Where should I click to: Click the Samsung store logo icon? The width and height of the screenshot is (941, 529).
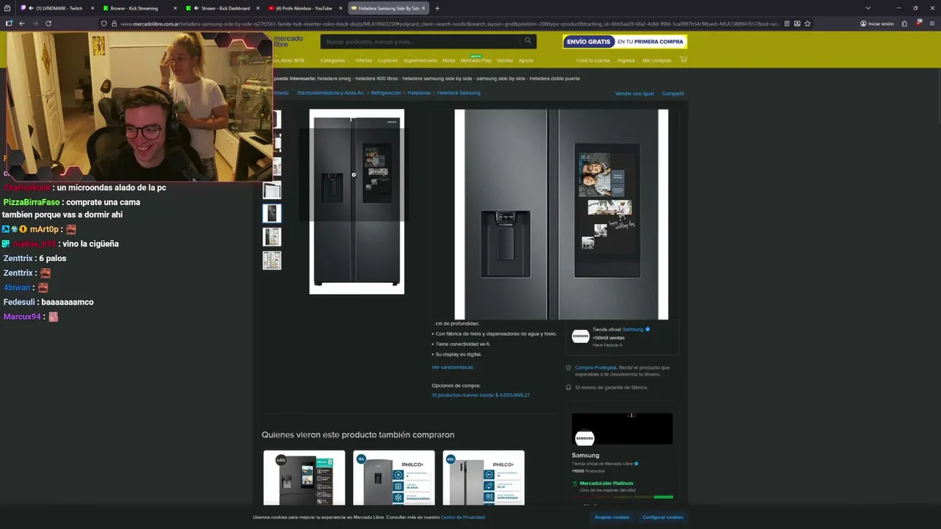[580, 337]
